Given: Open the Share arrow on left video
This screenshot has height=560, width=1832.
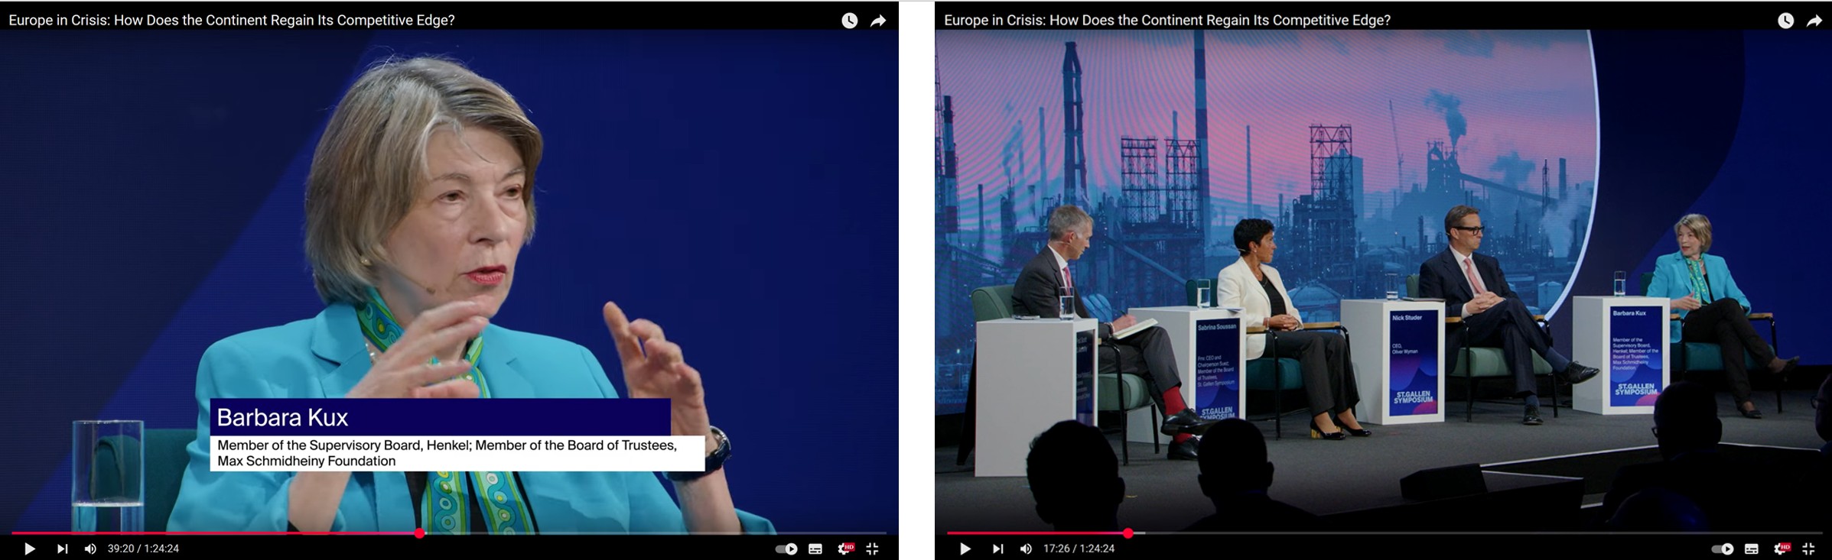Looking at the screenshot, I should [x=878, y=21].
